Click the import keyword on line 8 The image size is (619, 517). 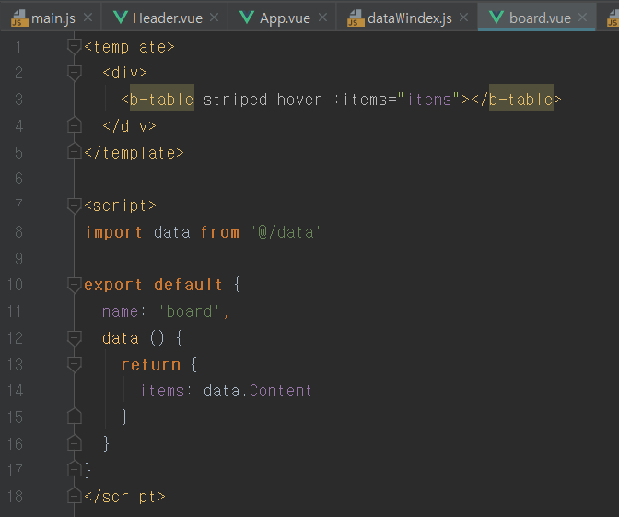(x=113, y=232)
